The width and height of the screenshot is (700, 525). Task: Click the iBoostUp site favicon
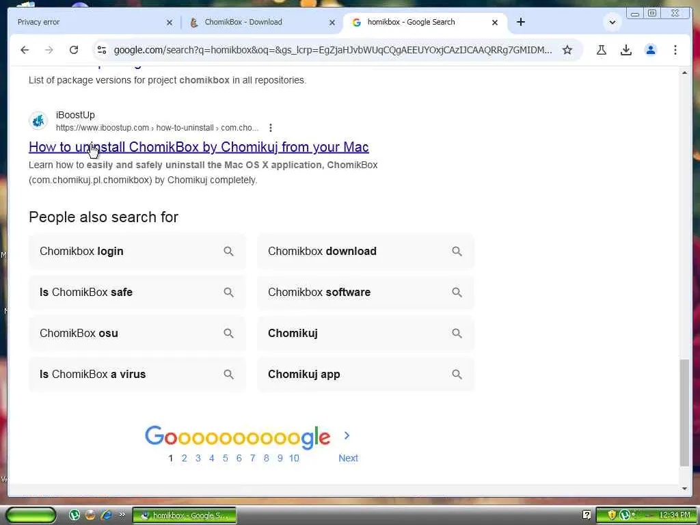[x=38, y=120]
